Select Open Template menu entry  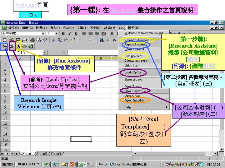coord(134,100)
